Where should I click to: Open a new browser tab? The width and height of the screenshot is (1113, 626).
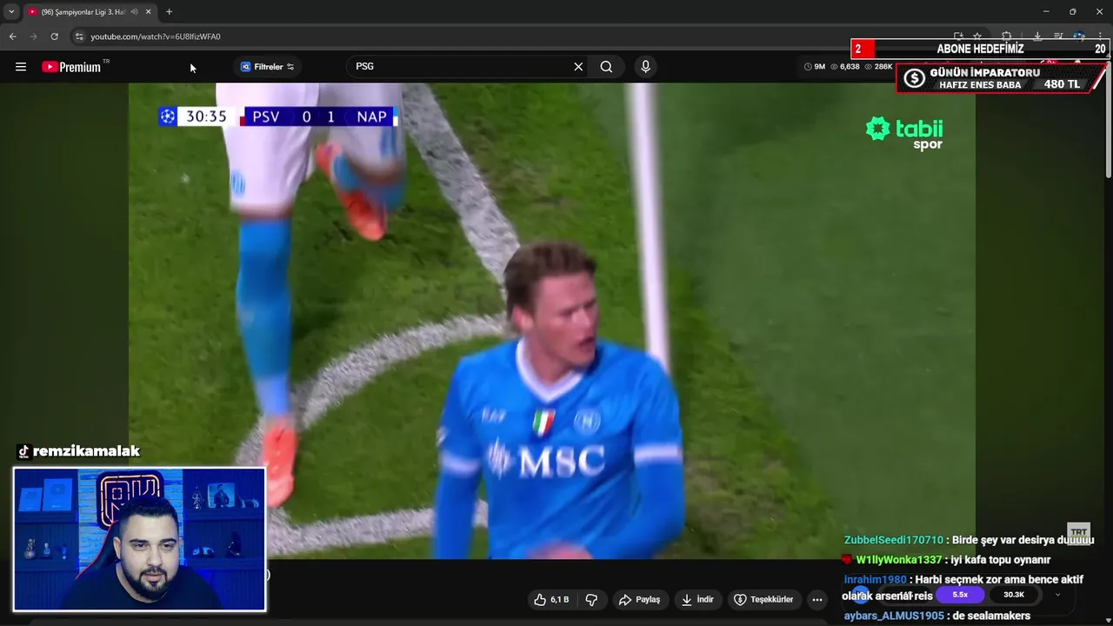coord(169,12)
